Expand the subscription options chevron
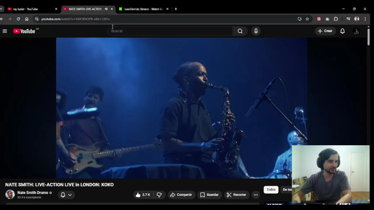This screenshot has width=374, height=210. coord(70,195)
